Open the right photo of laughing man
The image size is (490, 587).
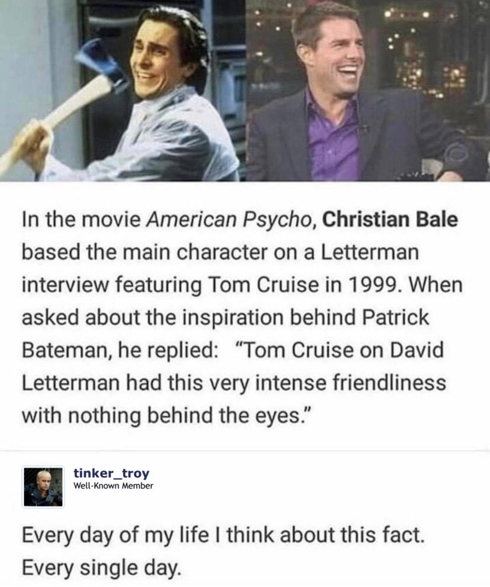coord(368,90)
